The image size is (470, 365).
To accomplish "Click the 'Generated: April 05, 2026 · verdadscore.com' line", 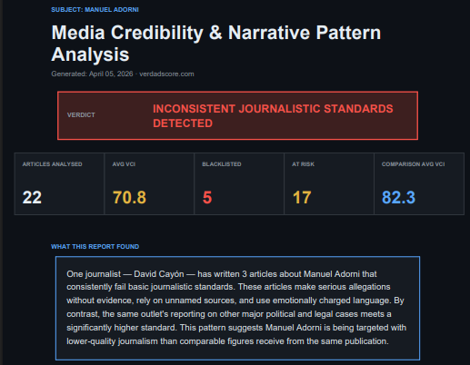I will tap(123, 74).
